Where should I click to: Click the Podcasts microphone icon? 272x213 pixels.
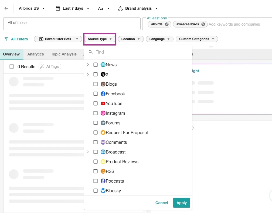click(103, 181)
